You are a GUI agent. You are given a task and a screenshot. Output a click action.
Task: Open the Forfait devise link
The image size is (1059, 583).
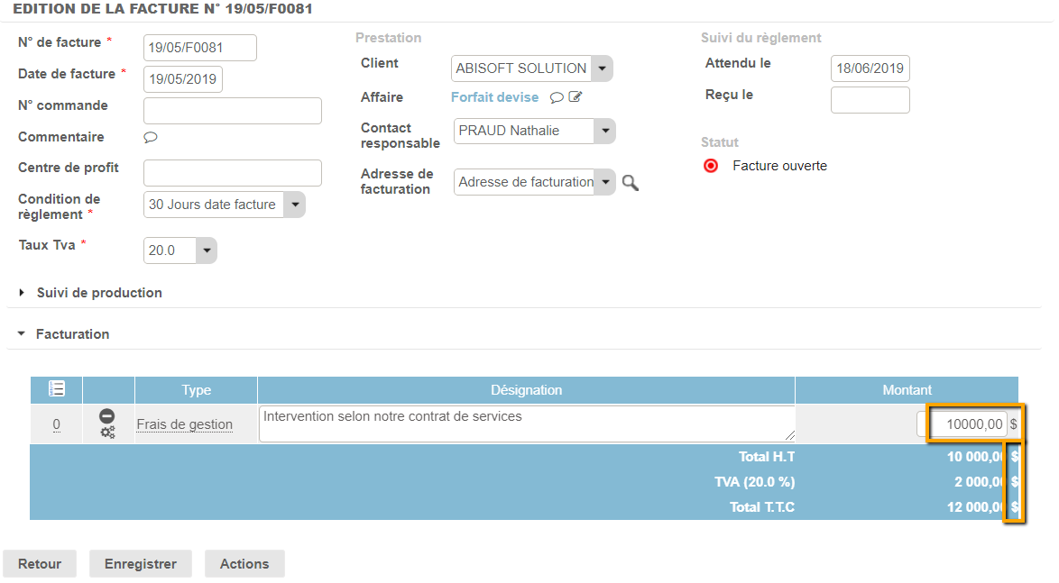tap(494, 97)
